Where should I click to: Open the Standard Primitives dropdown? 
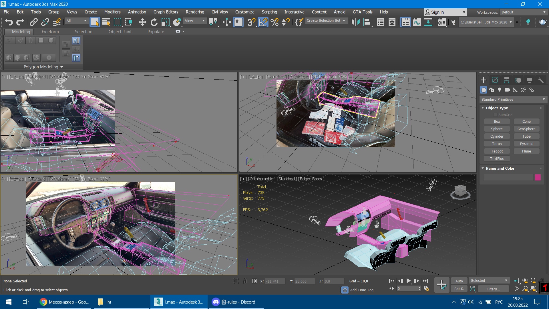click(513, 99)
